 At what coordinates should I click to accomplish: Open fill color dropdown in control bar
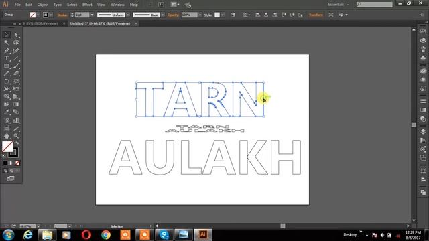tap(38, 15)
